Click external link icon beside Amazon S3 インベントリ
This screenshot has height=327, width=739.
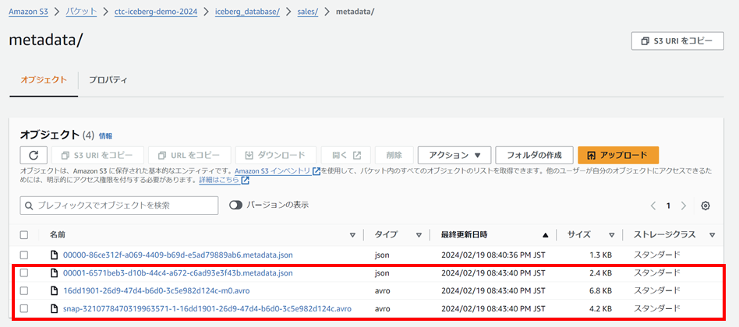[316, 171]
